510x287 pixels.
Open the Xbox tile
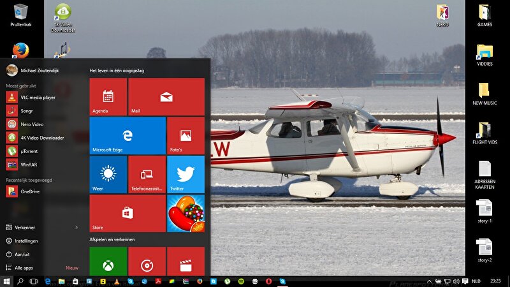(108, 261)
